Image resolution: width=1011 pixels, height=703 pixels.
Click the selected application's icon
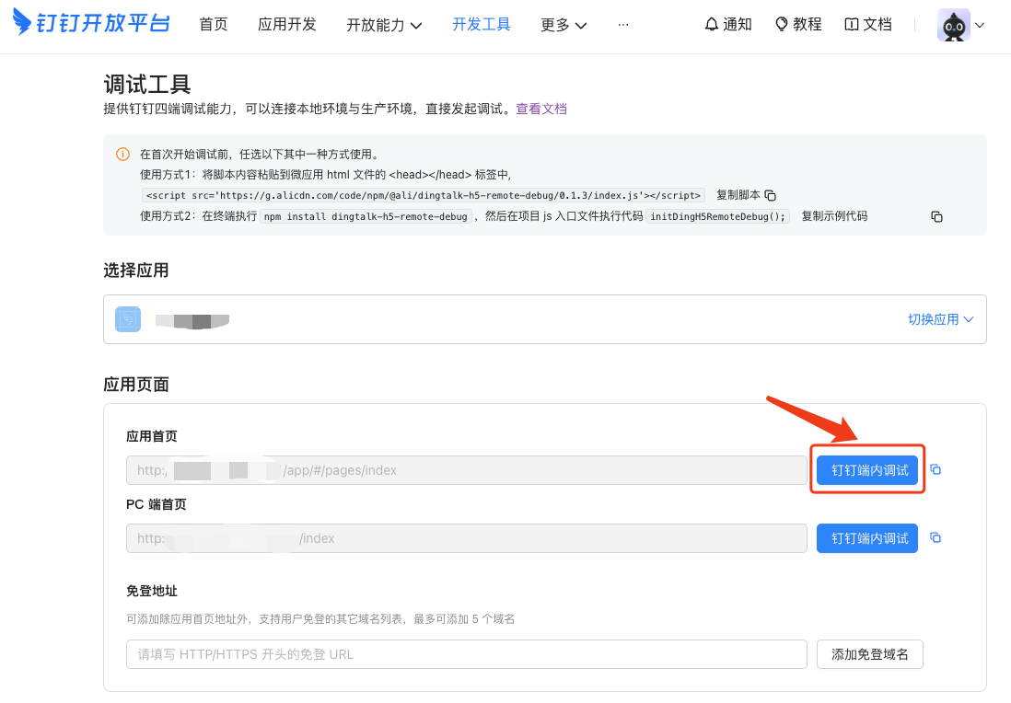128,319
